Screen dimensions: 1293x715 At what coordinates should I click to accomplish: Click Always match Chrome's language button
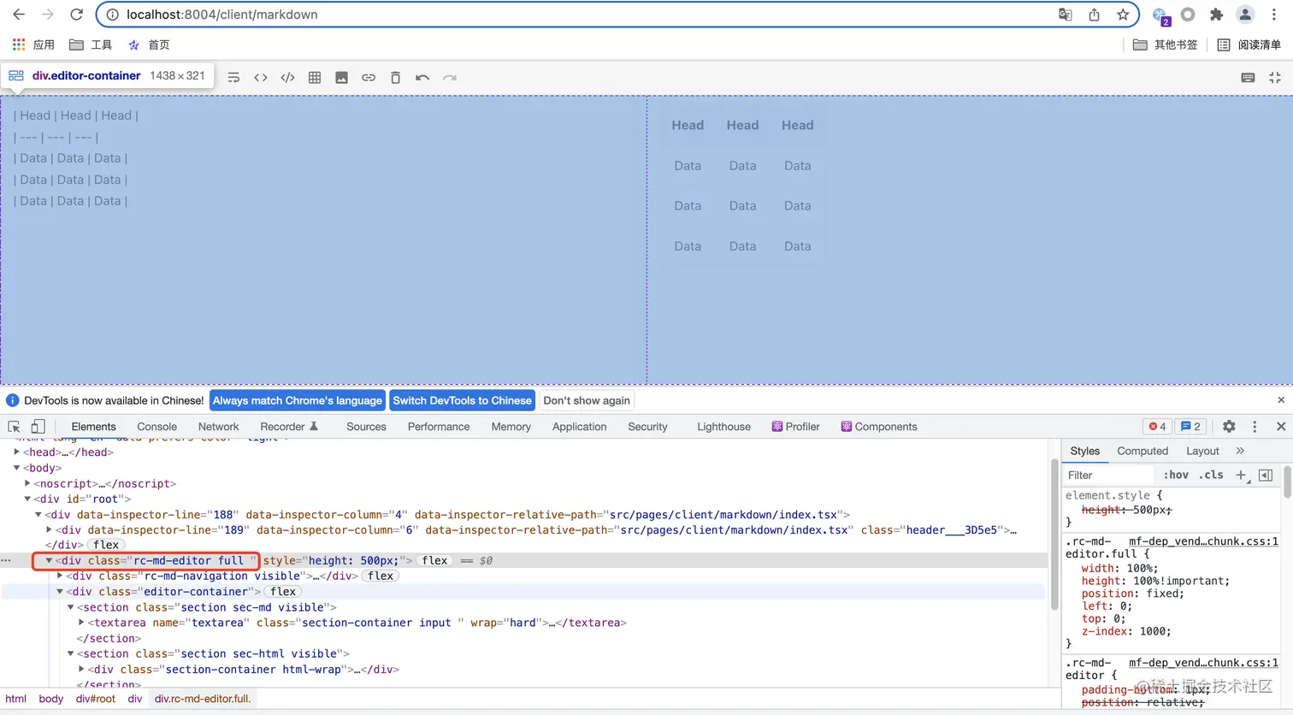point(298,400)
